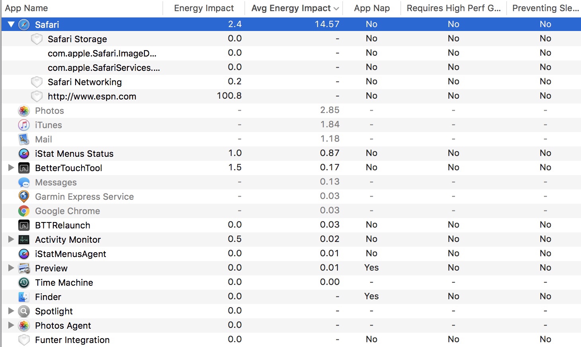Click the iStatMenusAgent icon
The width and height of the screenshot is (581, 347).
tap(24, 254)
